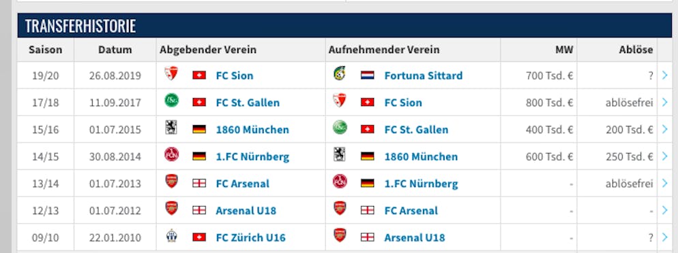Expand 13/14 transfer row chevron
The image size is (678, 253).
point(664,184)
